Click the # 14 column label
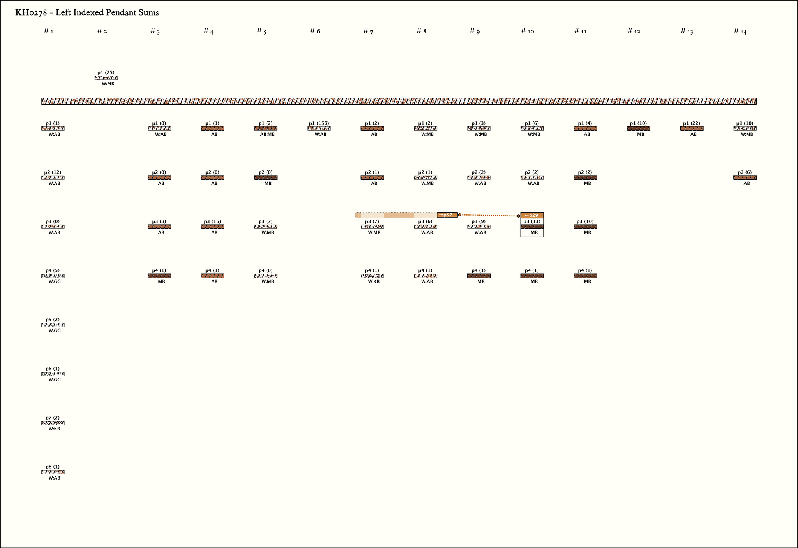Screen dimensions: 798x548 tap(740, 31)
